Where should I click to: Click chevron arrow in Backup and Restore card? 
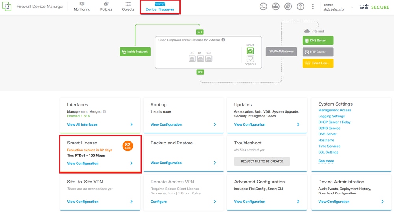(215, 163)
